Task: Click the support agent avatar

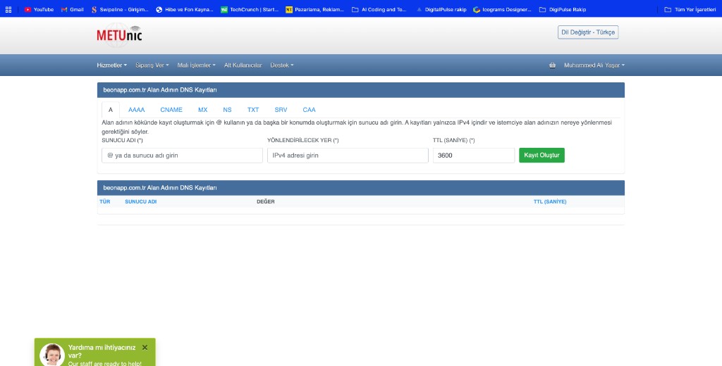Action: tap(52, 355)
